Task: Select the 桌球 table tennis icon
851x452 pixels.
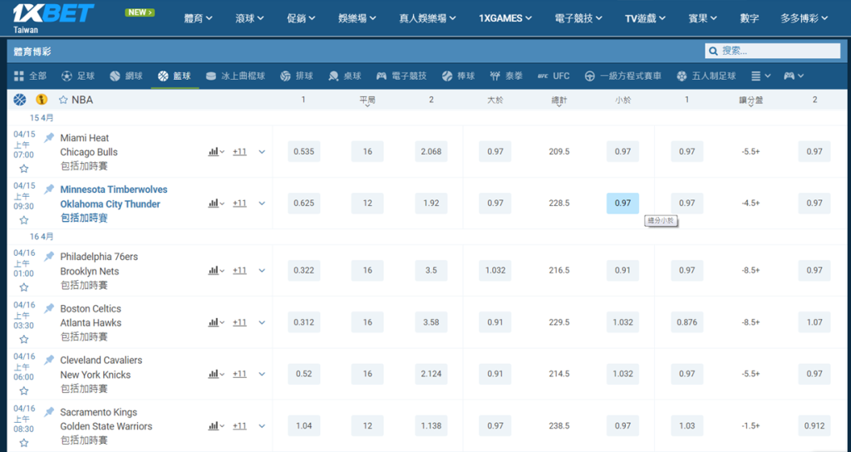Action: point(334,76)
